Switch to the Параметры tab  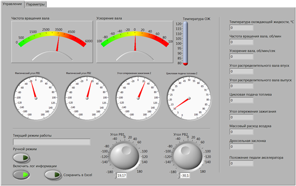click(x=36, y=5)
